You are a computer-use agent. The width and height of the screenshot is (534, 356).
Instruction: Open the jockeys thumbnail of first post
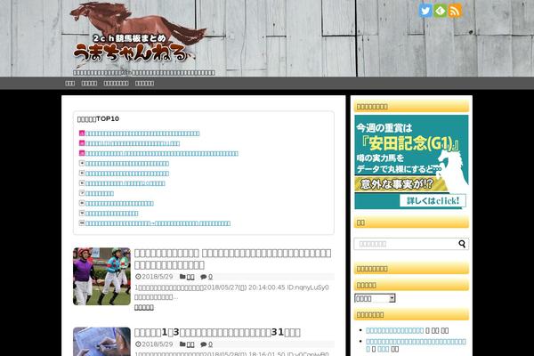click(x=101, y=277)
